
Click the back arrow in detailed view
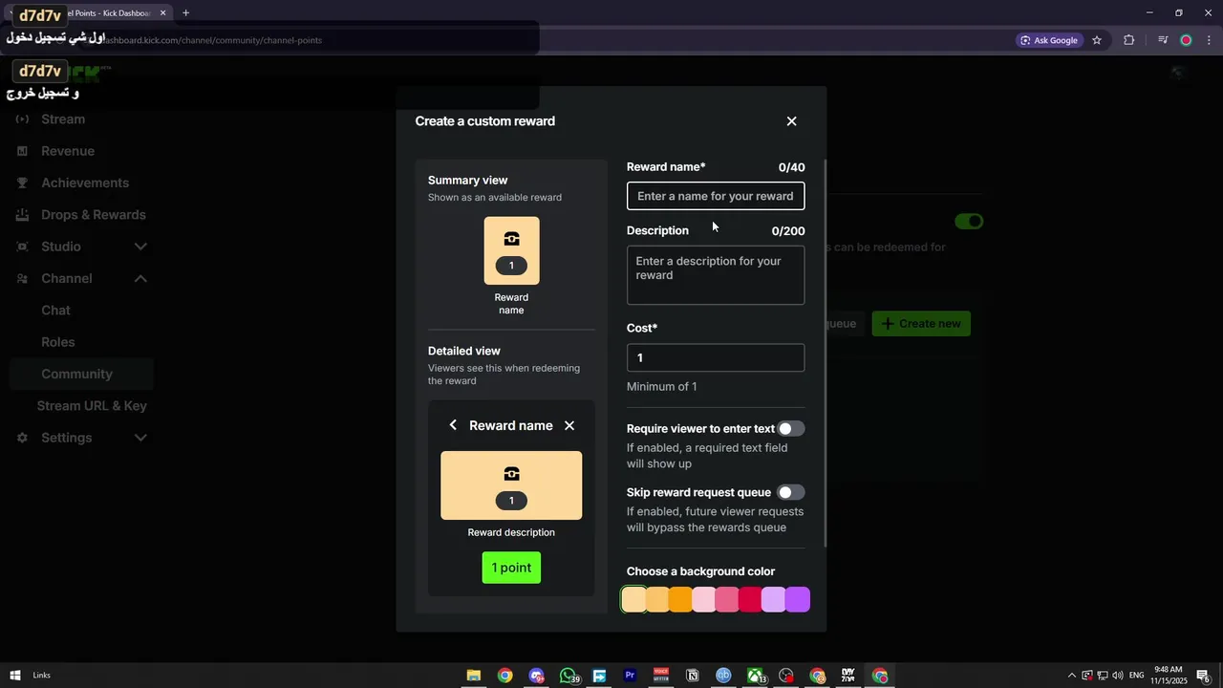pos(453,425)
